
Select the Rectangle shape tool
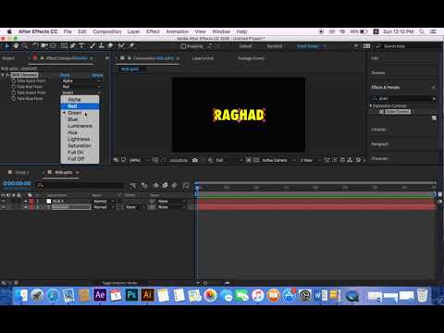pos(64,46)
